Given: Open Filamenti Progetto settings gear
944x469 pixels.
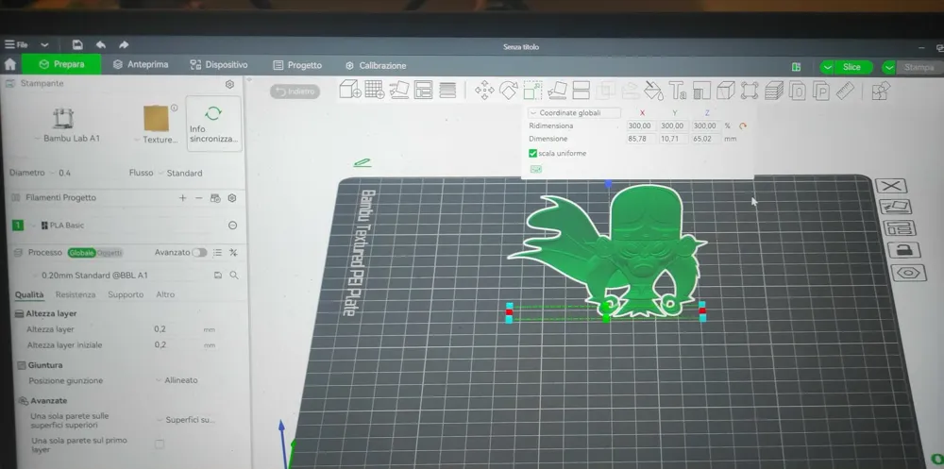Looking at the screenshot, I should point(232,198).
